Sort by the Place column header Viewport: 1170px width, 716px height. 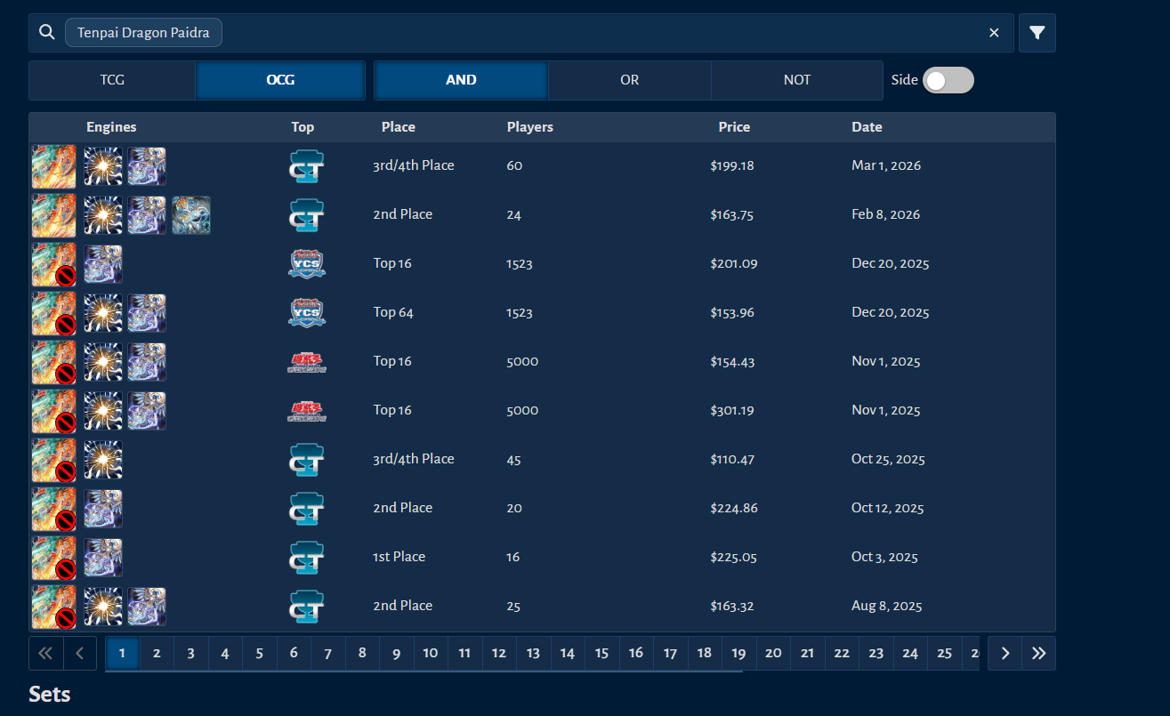click(399, 127)
